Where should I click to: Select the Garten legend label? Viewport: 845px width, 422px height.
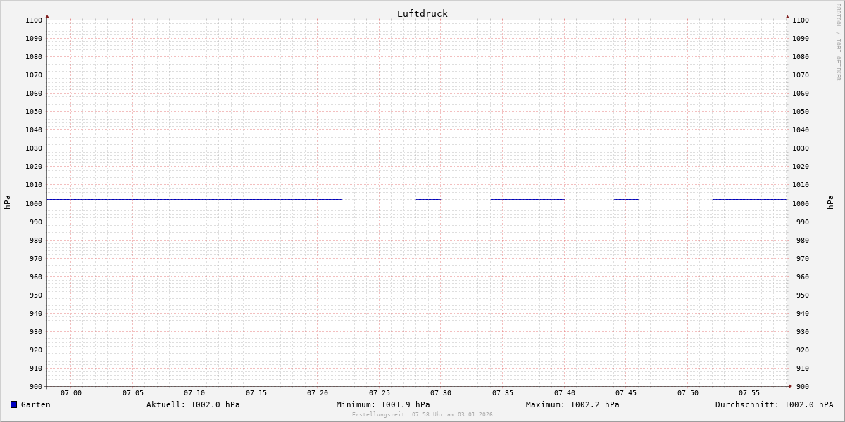35,404
